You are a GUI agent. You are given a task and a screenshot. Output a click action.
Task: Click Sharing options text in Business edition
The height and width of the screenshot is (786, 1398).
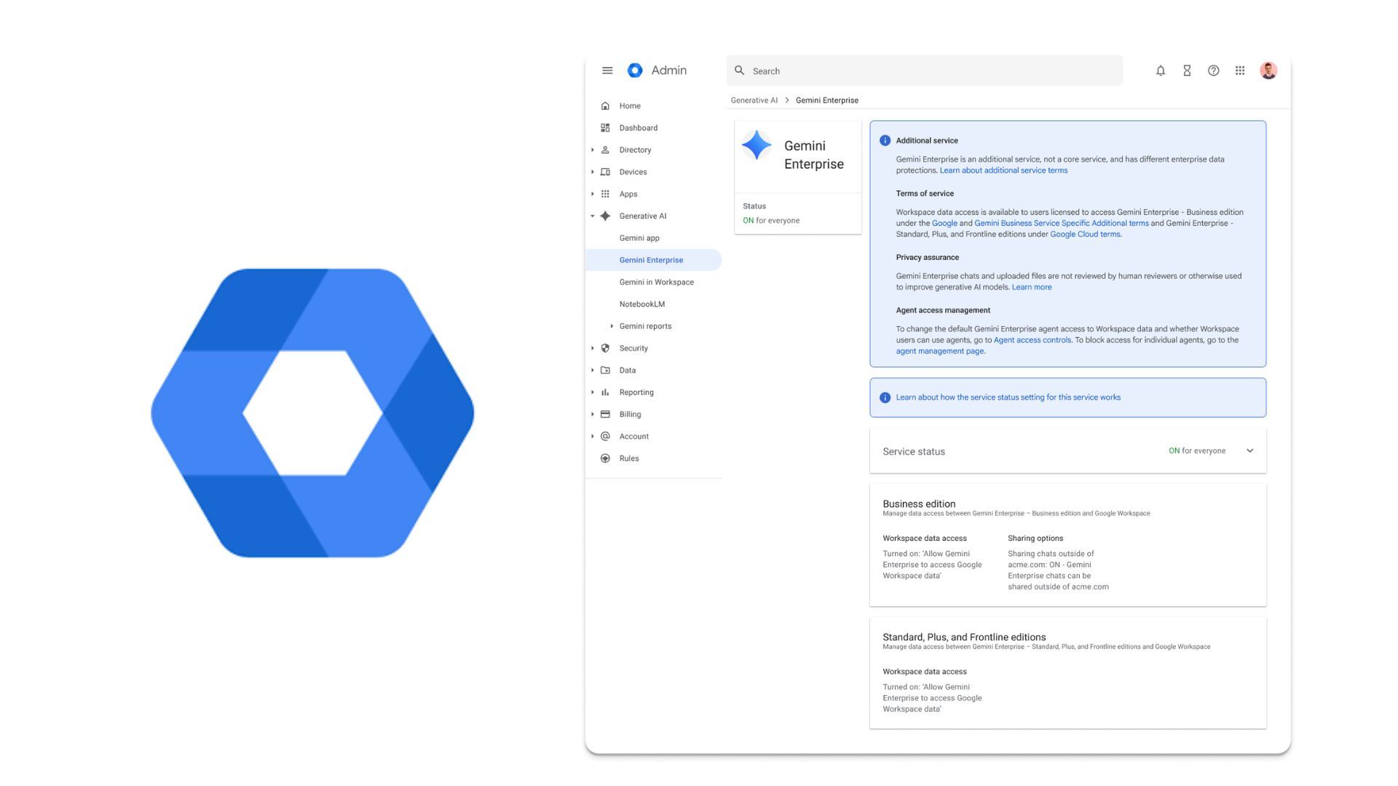(1035, 539)
